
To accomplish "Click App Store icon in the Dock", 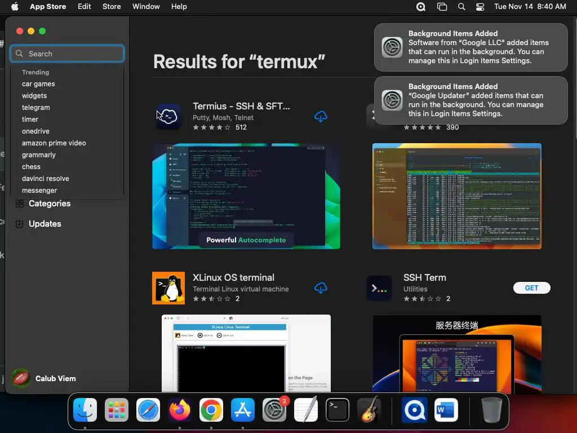I will click(243, 410).
